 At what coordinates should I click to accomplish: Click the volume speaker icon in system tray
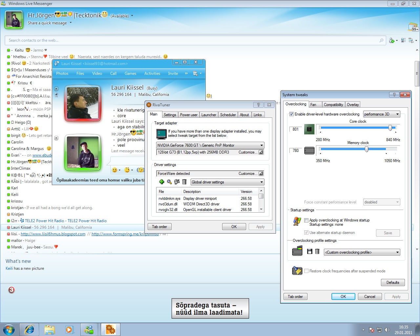pyautogui.click(x=387, y=330)
